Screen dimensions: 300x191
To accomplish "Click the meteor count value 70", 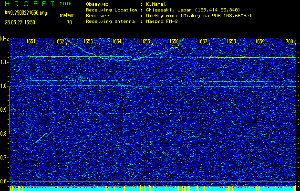I will click(69, 22).
